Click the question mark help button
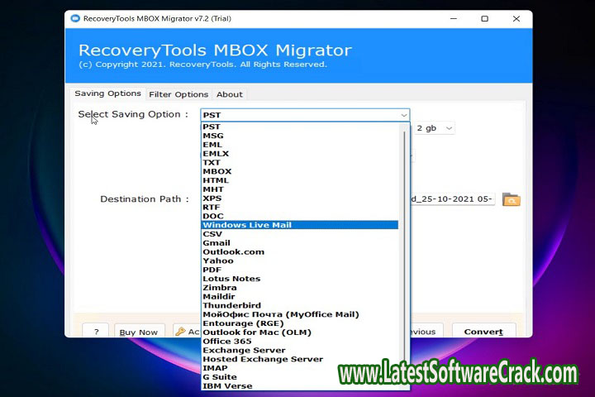 (x=96, y=332)
